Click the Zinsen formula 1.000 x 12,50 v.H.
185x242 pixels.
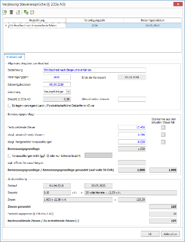point(77,200)
